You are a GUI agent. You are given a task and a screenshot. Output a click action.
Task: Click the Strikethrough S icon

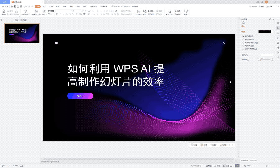[x=70, y=14]
